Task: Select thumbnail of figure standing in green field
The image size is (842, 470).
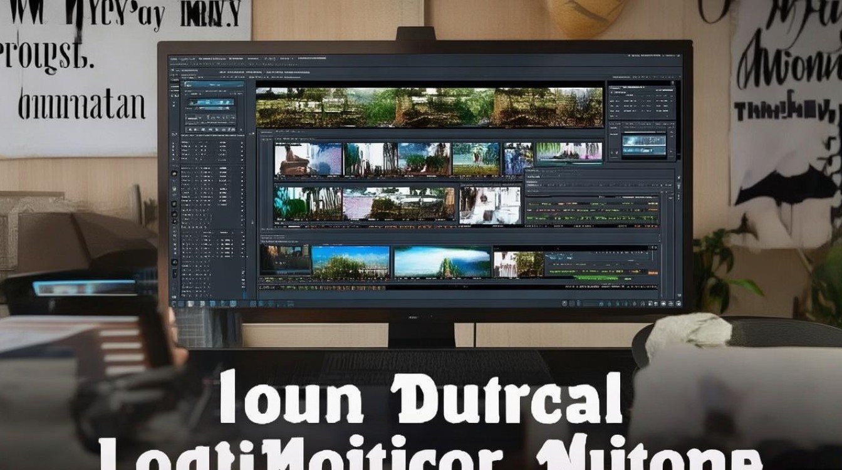Action: pyautogui.click(x=476, y=159)
